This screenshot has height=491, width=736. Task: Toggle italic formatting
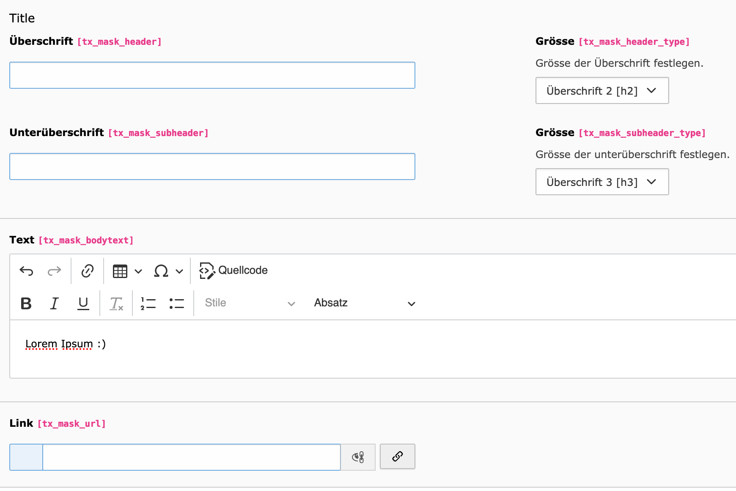pyautogui.click(x=54, y=303)
